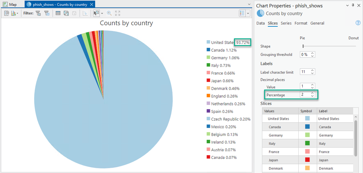
Task: Open the legend options dropdown arrow
Action: pos(248,13)
